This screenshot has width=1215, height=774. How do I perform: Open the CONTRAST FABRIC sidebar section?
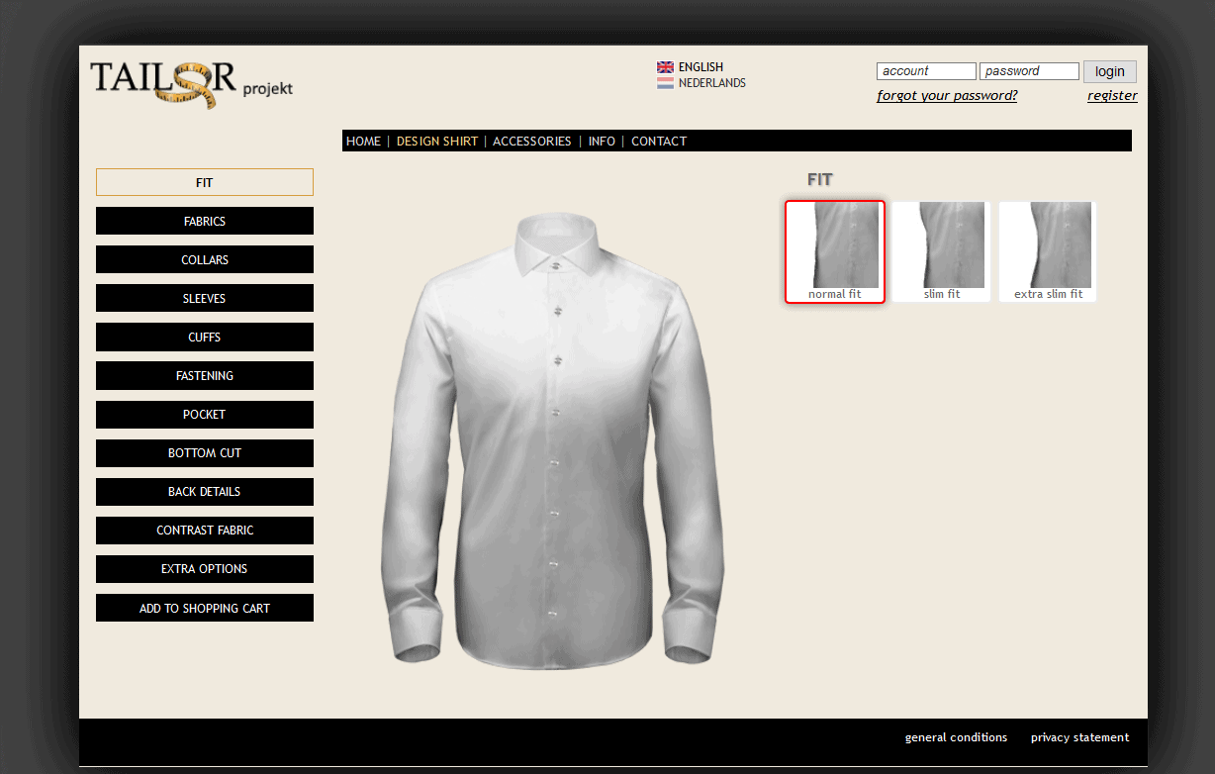[205, 531]
